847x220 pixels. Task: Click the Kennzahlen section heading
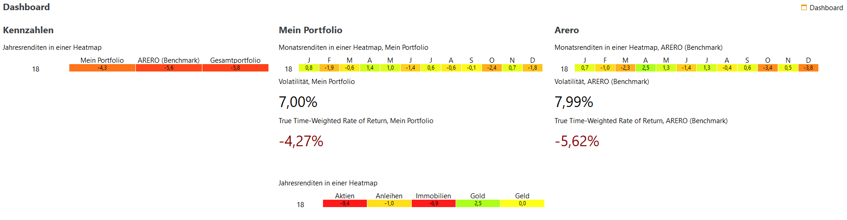(x=28, y=30)
